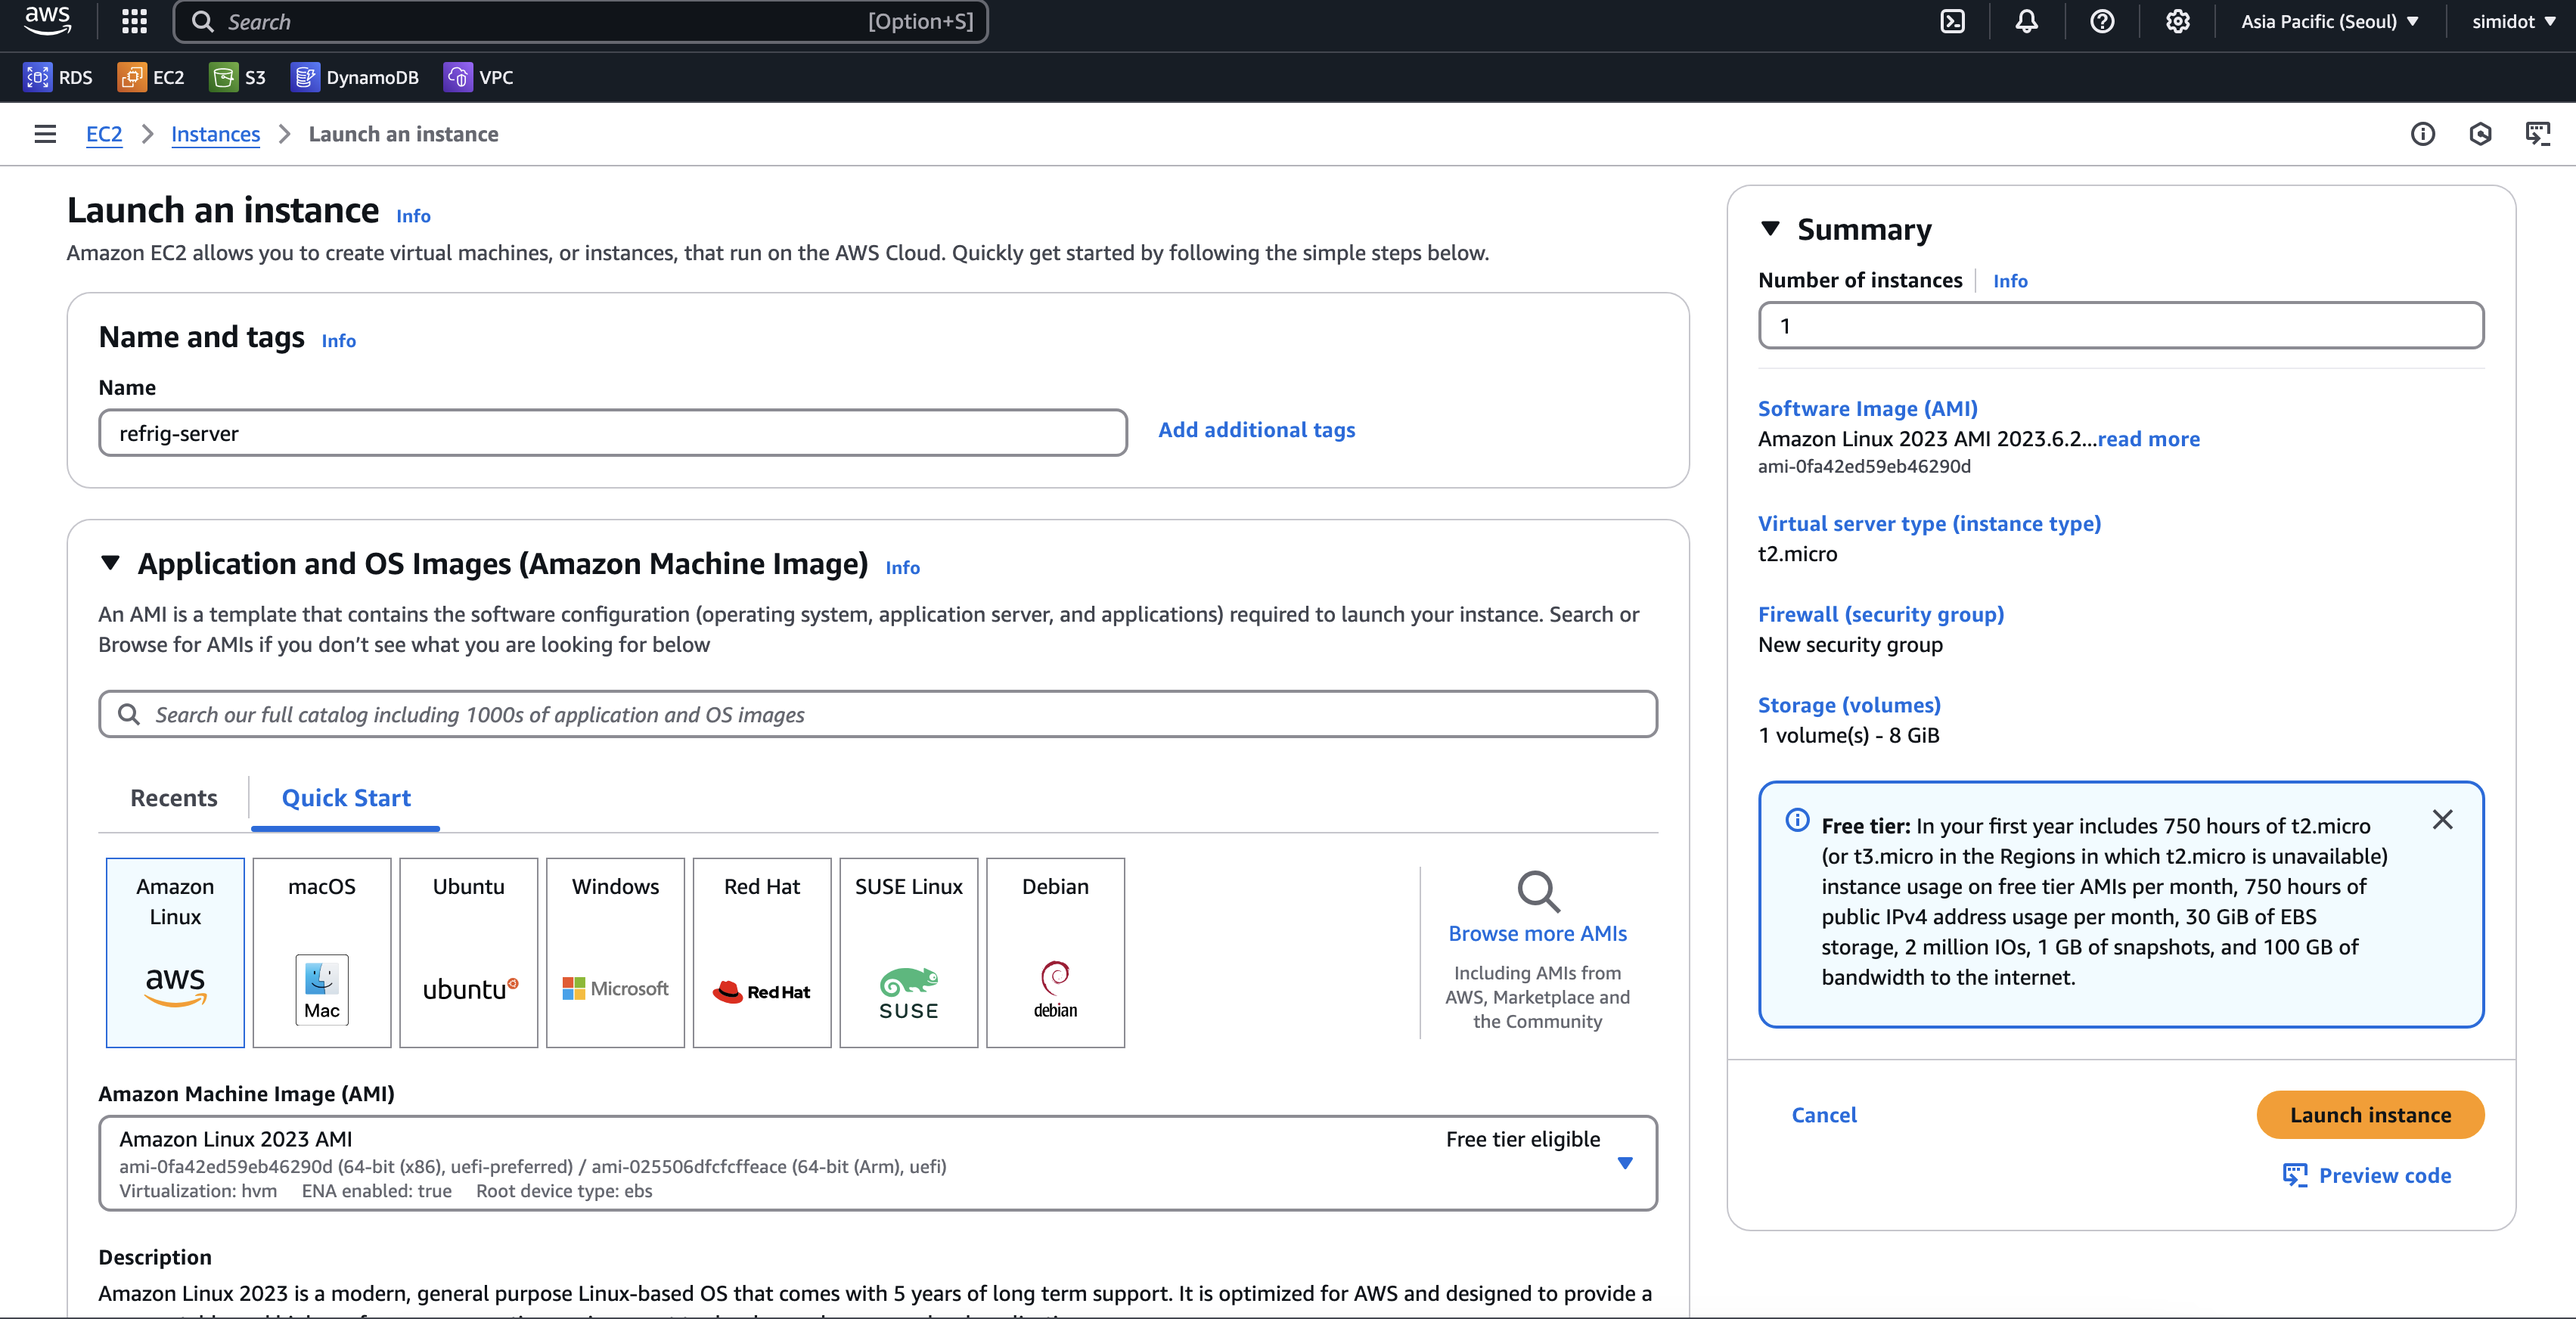This screenshot has width=2576, height=1319.
Task: Click the help question mark icon
Action: point(2101,21)
